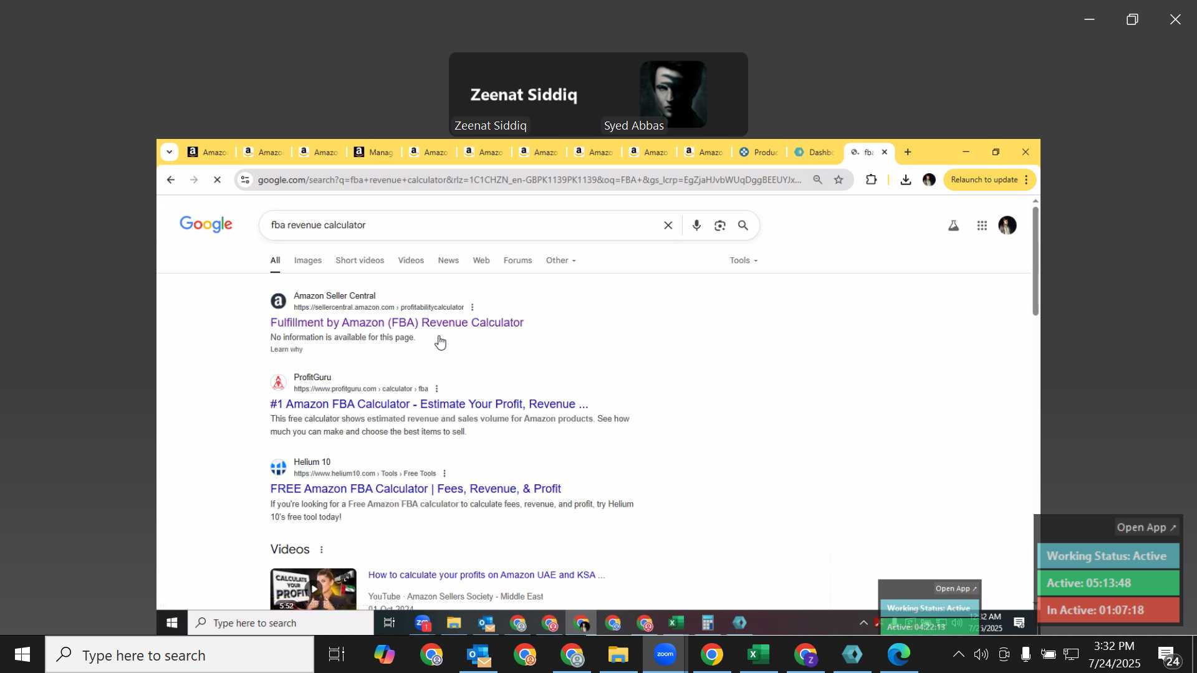Open #1 Amazon FBA Calculator ProfitGuru link
Screen dimensions: 1197x673
point(429,404)
